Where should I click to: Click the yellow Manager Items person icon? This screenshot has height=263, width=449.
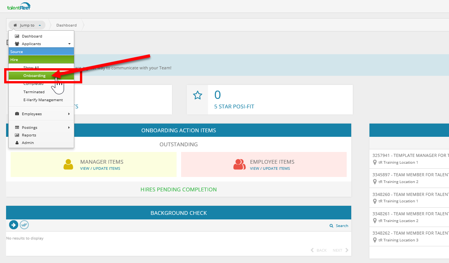coord(68,164)
